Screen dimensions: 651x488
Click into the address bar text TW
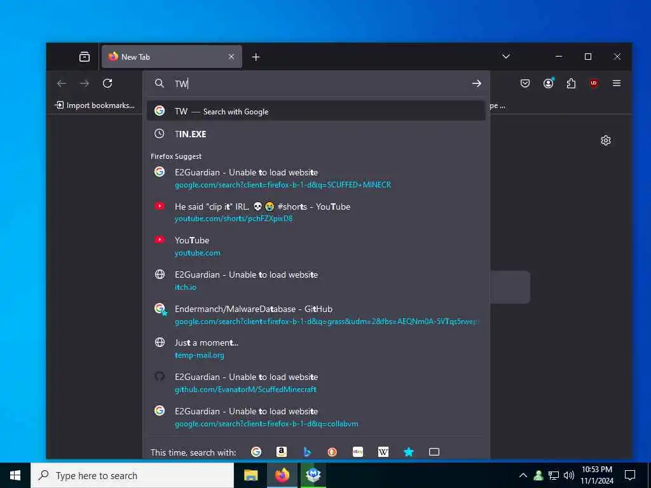tap(181, 84)
